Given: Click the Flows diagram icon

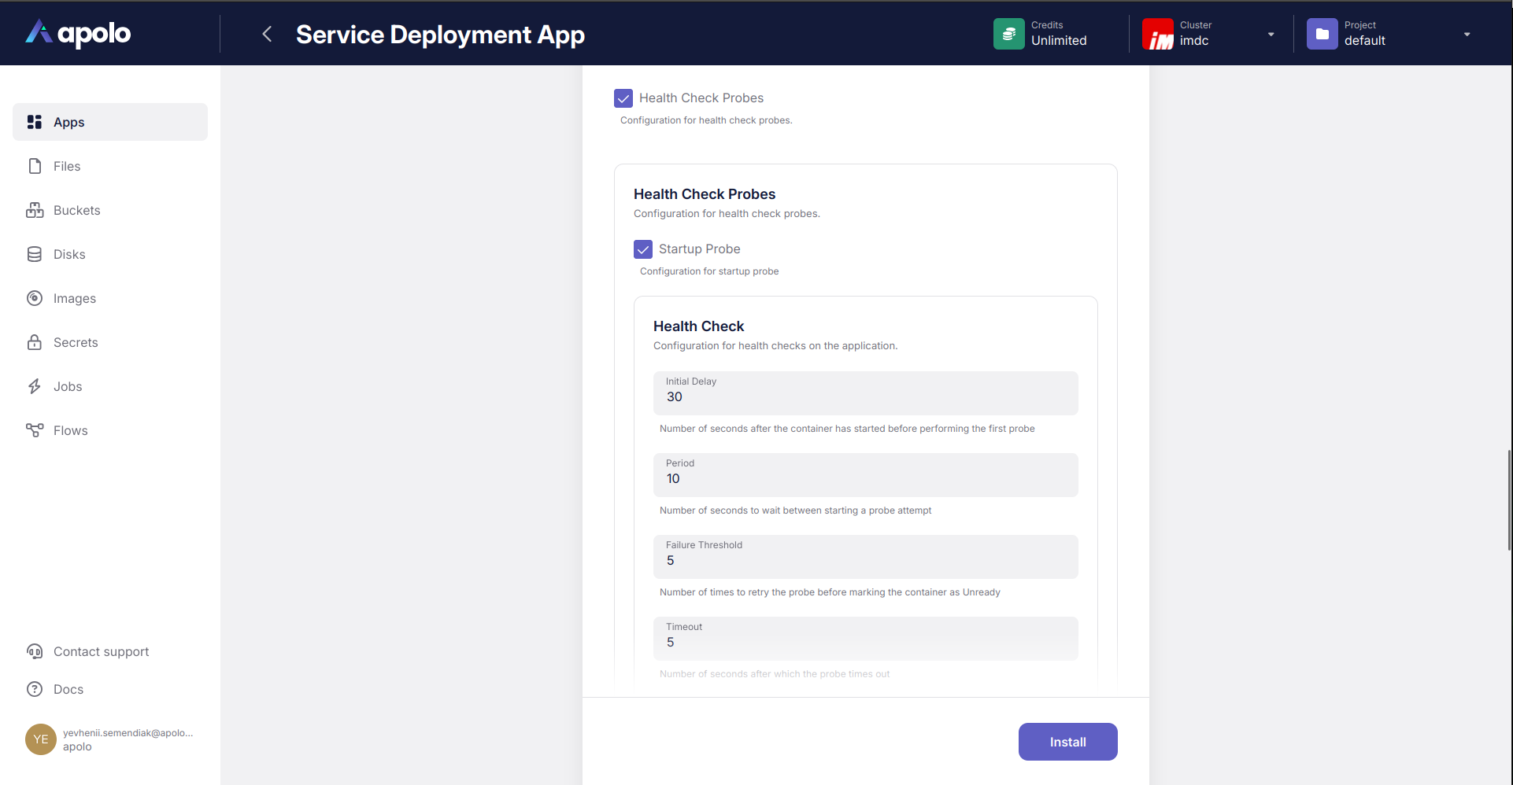Looking at the screenshot, I should [x=35, y=430].
